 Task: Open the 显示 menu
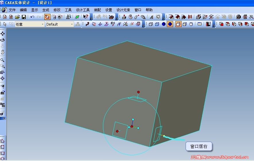click(x=34, y=10)
